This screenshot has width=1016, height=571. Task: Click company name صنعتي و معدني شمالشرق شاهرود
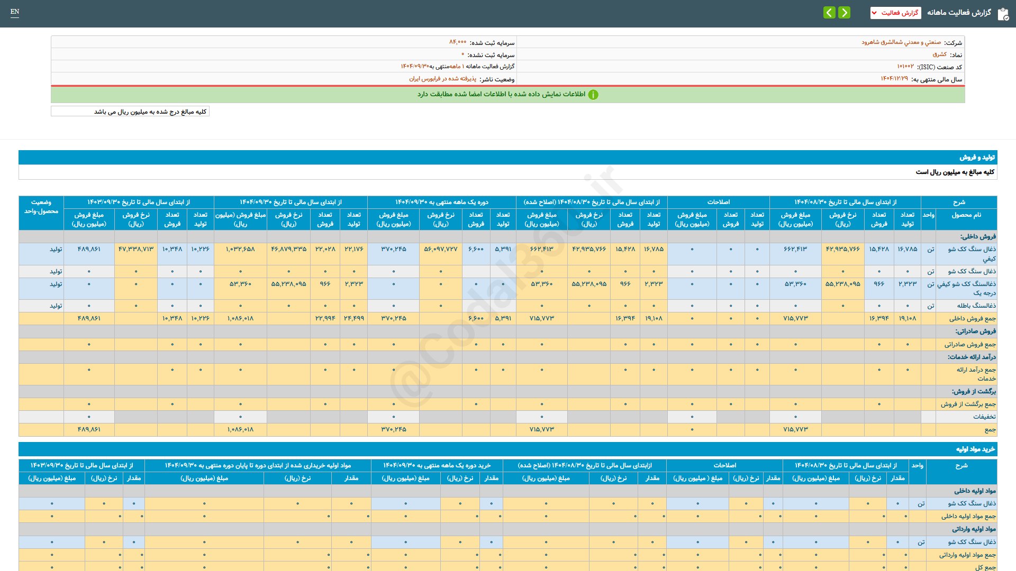[901, 42]
